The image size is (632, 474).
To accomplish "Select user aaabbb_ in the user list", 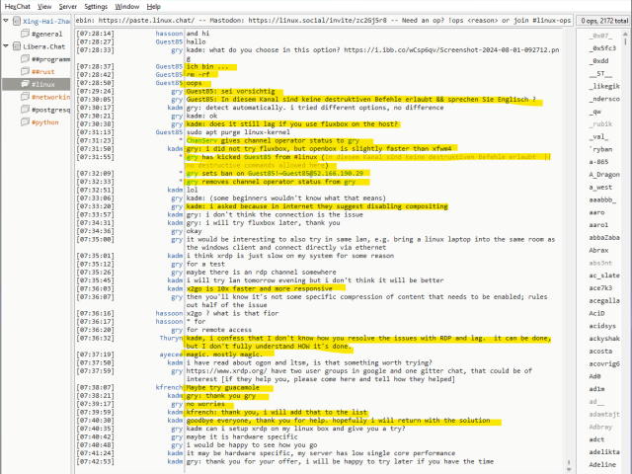I will point(602,199).
